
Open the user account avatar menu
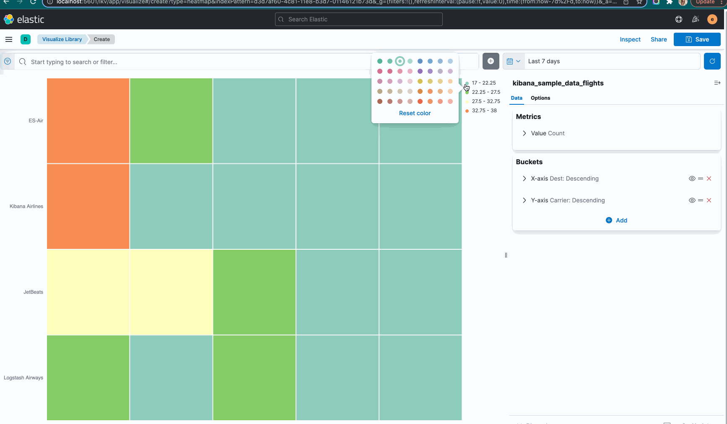(x=712, y=19)
